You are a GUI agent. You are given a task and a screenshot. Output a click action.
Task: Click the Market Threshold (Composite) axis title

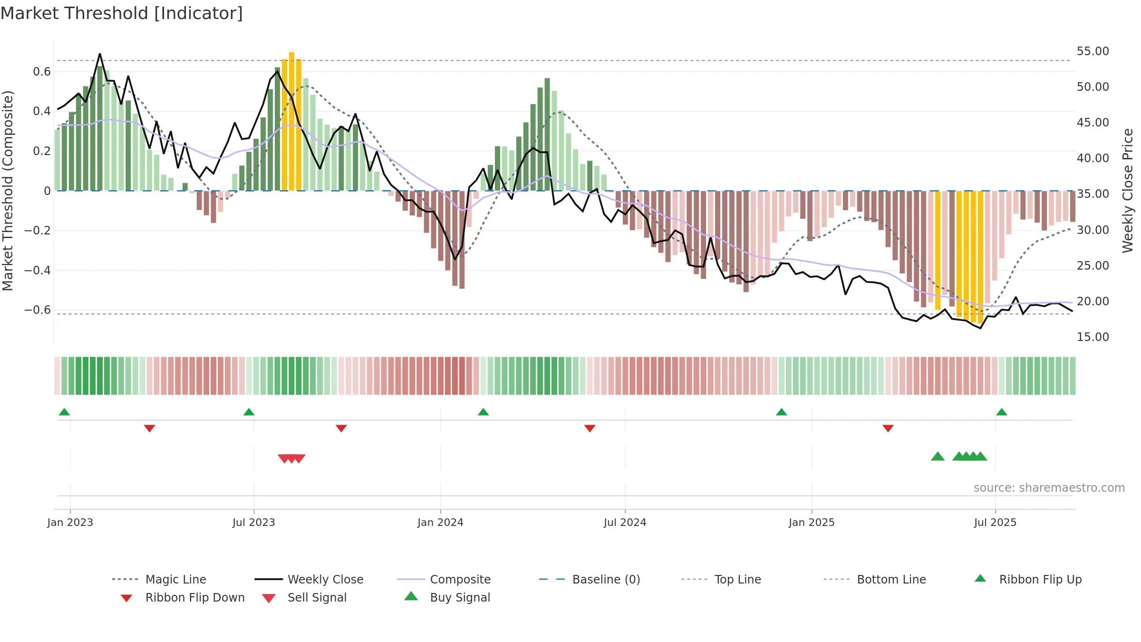tap(7, 190)
